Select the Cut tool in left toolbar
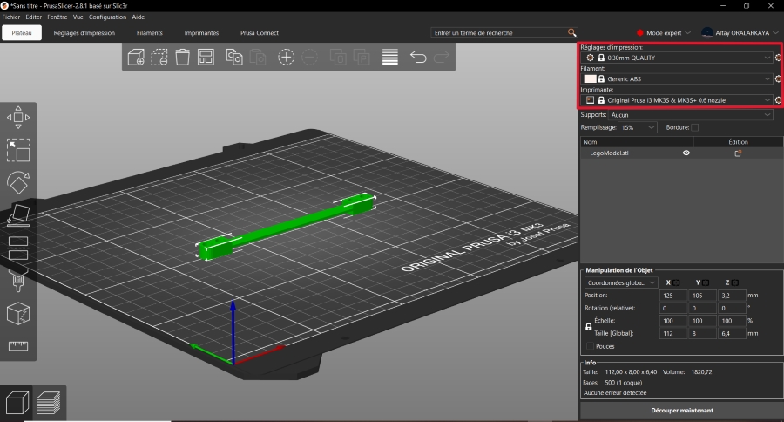This screenshot has width=784, height=422. point(18,248)
